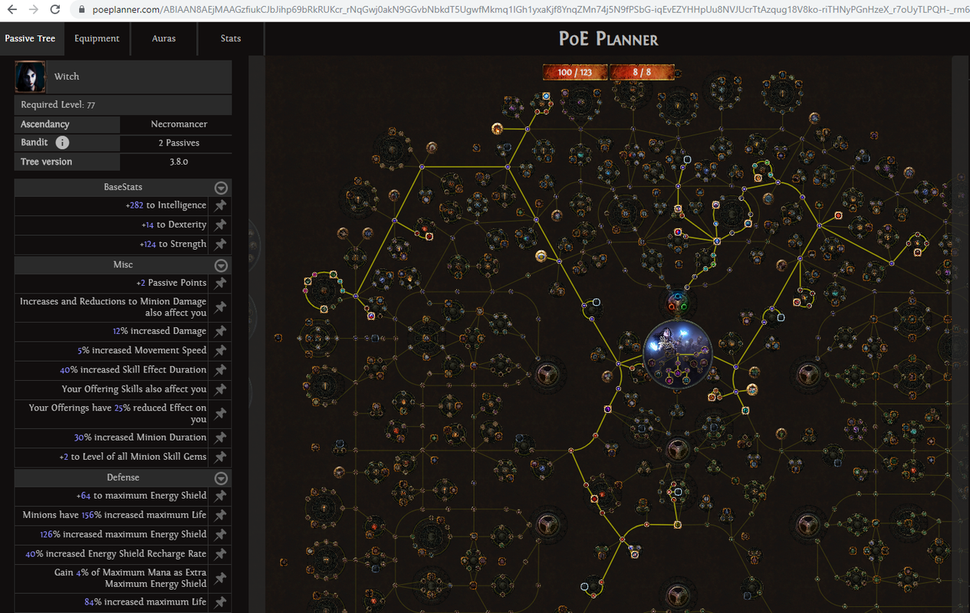Viewport: 970px width, 613px height.
Task: Click the browser back arrow
Action: pyautogui.click(x=12, y=10)
